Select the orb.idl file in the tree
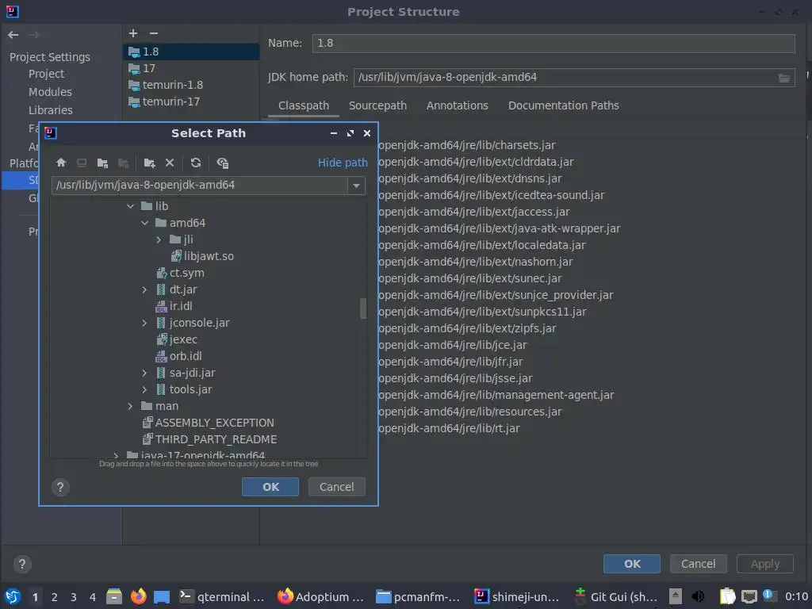Image resolution: width=812 pixels, height=609 pixels. pyautogui.click(x=186, y=356)
